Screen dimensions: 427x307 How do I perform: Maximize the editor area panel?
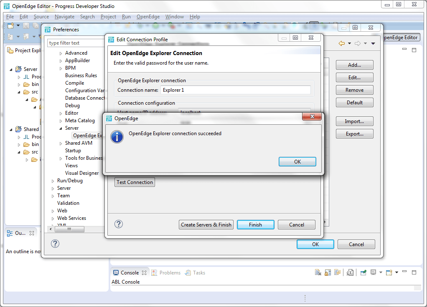pyautogui.click(x=414, y=50)
